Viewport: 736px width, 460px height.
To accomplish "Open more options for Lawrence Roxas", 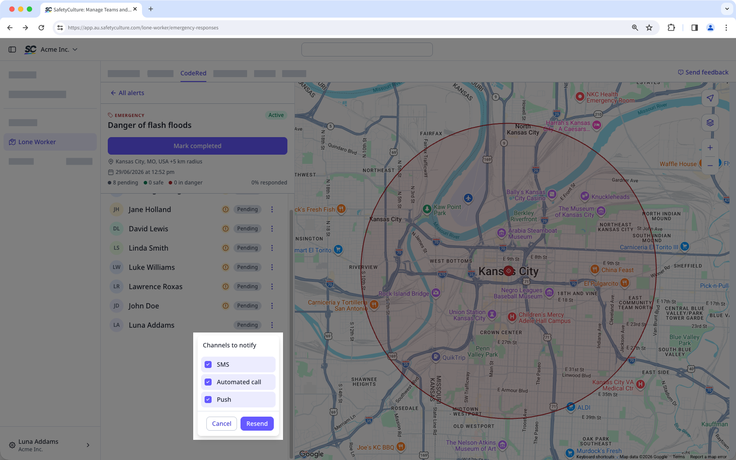I will (272, 287).
